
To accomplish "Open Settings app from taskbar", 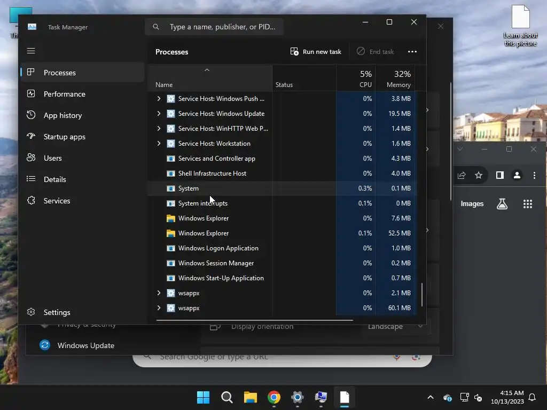I will (297, 397).
